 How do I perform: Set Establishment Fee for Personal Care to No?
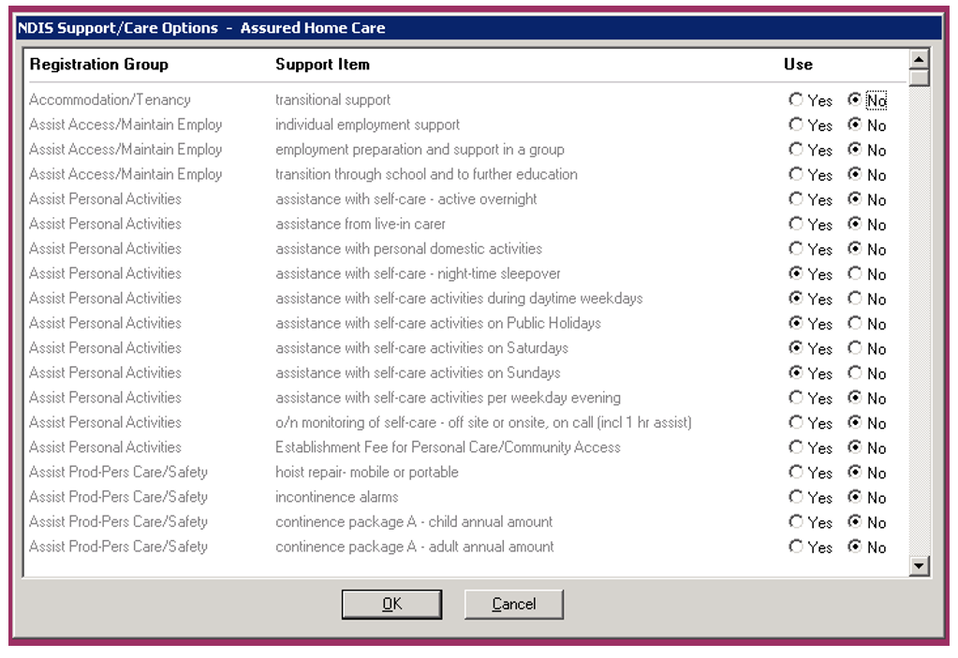click(x=855, y=447)
